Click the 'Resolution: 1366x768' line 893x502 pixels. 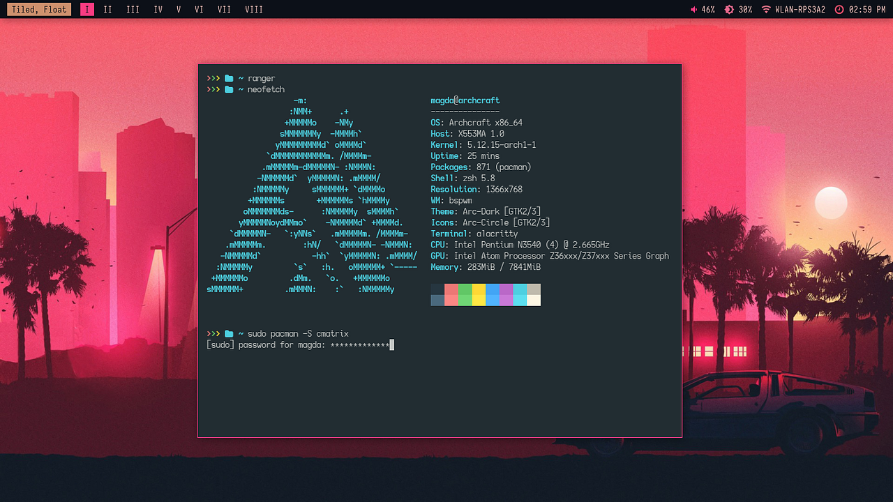(x=476, y=190)
